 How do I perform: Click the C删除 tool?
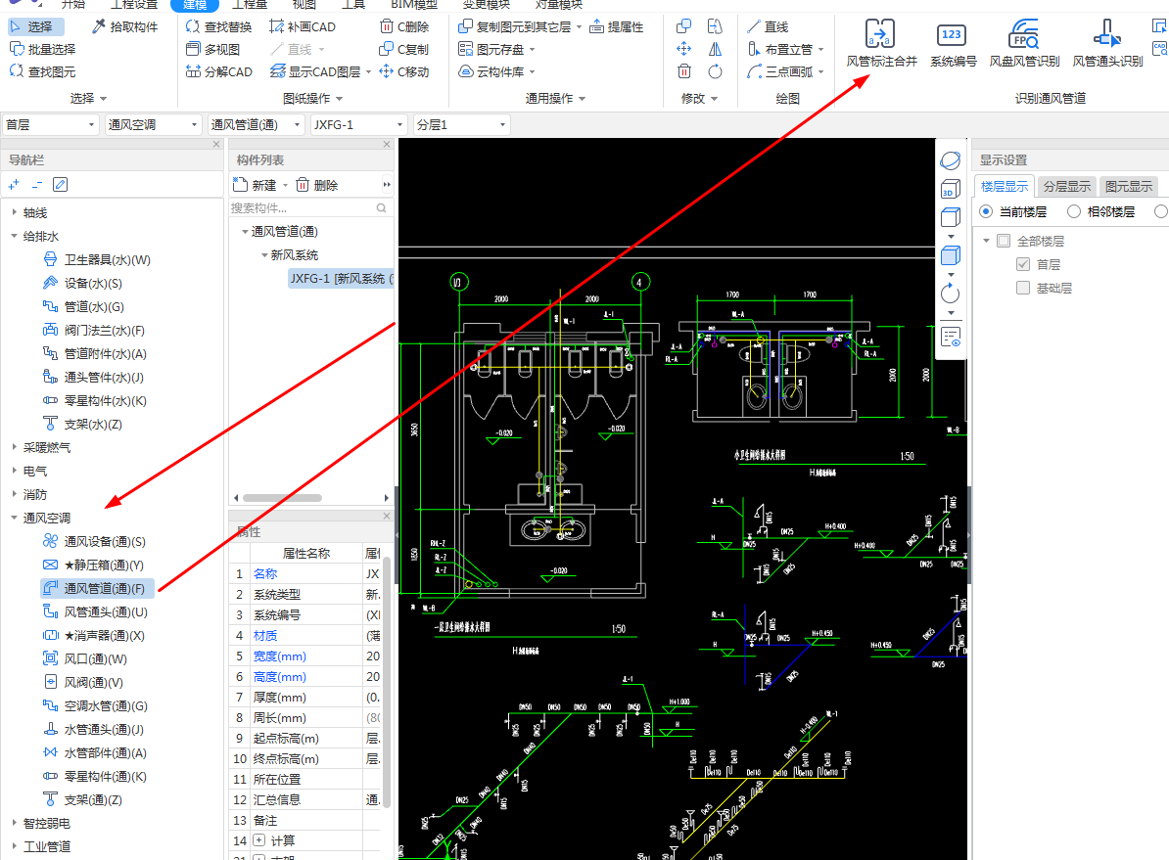pyautogui.click(x=404, y=26)
